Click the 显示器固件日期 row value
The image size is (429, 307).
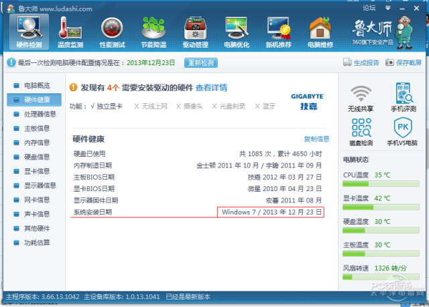click(294, 200)
